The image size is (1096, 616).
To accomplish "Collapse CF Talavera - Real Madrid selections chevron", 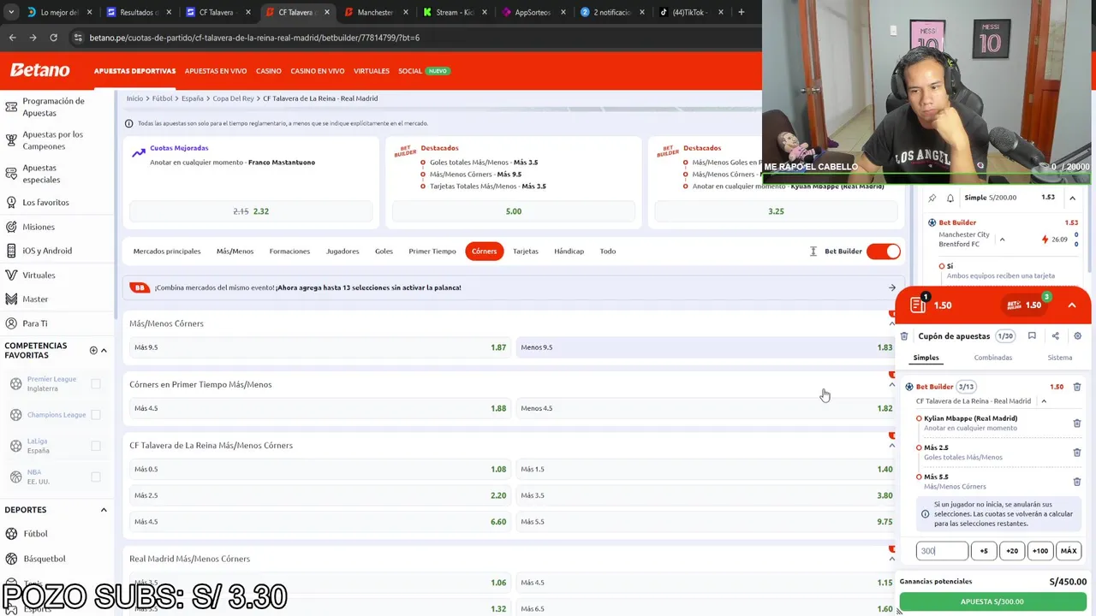I will click(x=1044, y=401).
